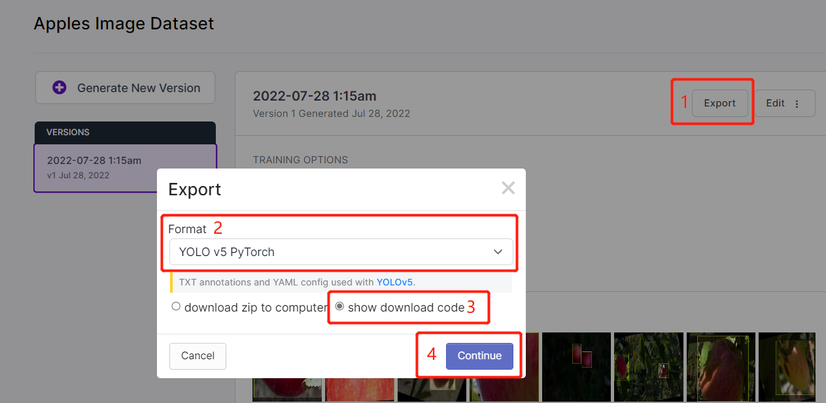Open the YOLOv5 link
The height and width of the screenshot is (403, 826).
click(x=394, y=283)
